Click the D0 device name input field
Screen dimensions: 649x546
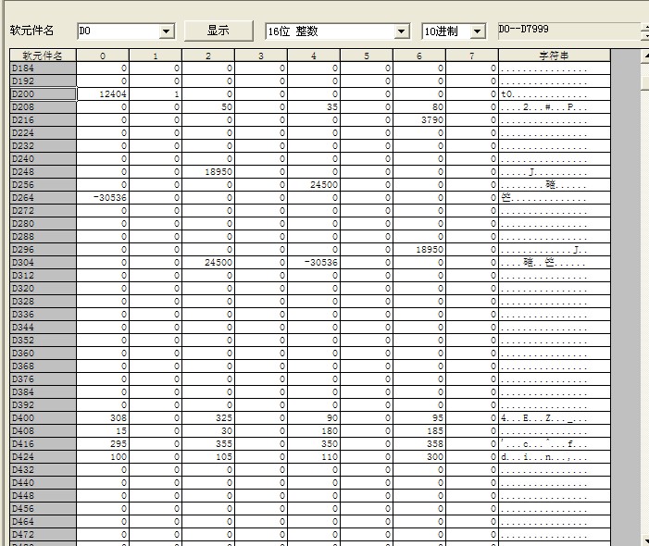tap(118, 31)
